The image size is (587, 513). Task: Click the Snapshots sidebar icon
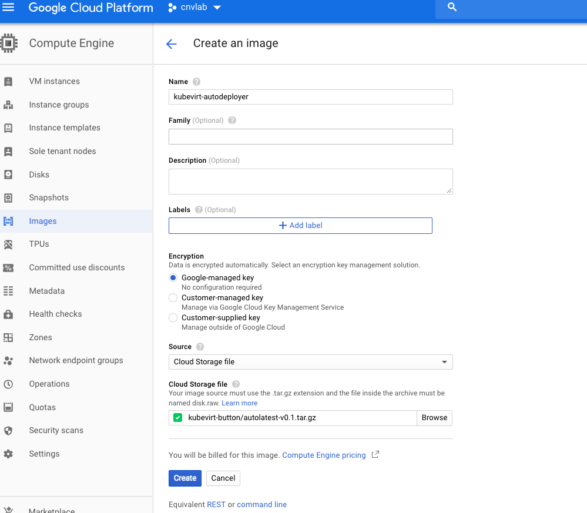(x=8, y=198)
